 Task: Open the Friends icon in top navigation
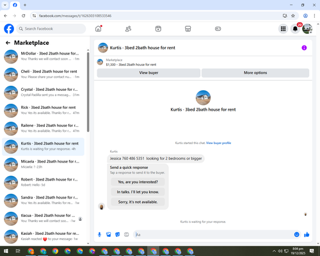[x=128, y=29]
